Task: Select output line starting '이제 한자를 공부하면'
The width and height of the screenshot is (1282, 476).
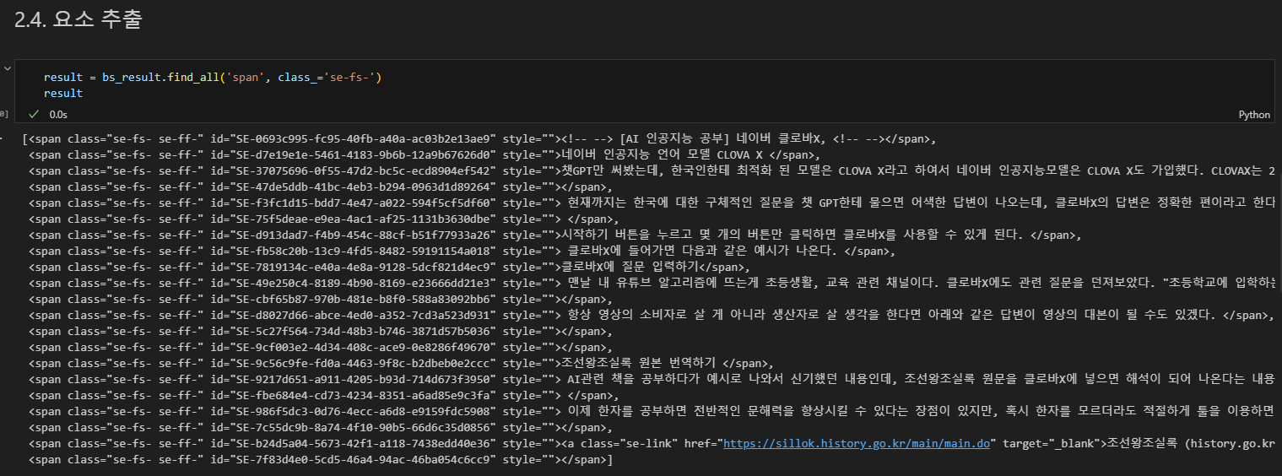Action: pyautogui.click(x=652, y=412)
